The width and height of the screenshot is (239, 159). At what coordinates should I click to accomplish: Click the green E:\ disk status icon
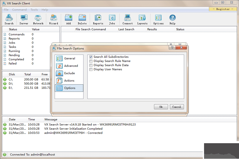[5, 88]
